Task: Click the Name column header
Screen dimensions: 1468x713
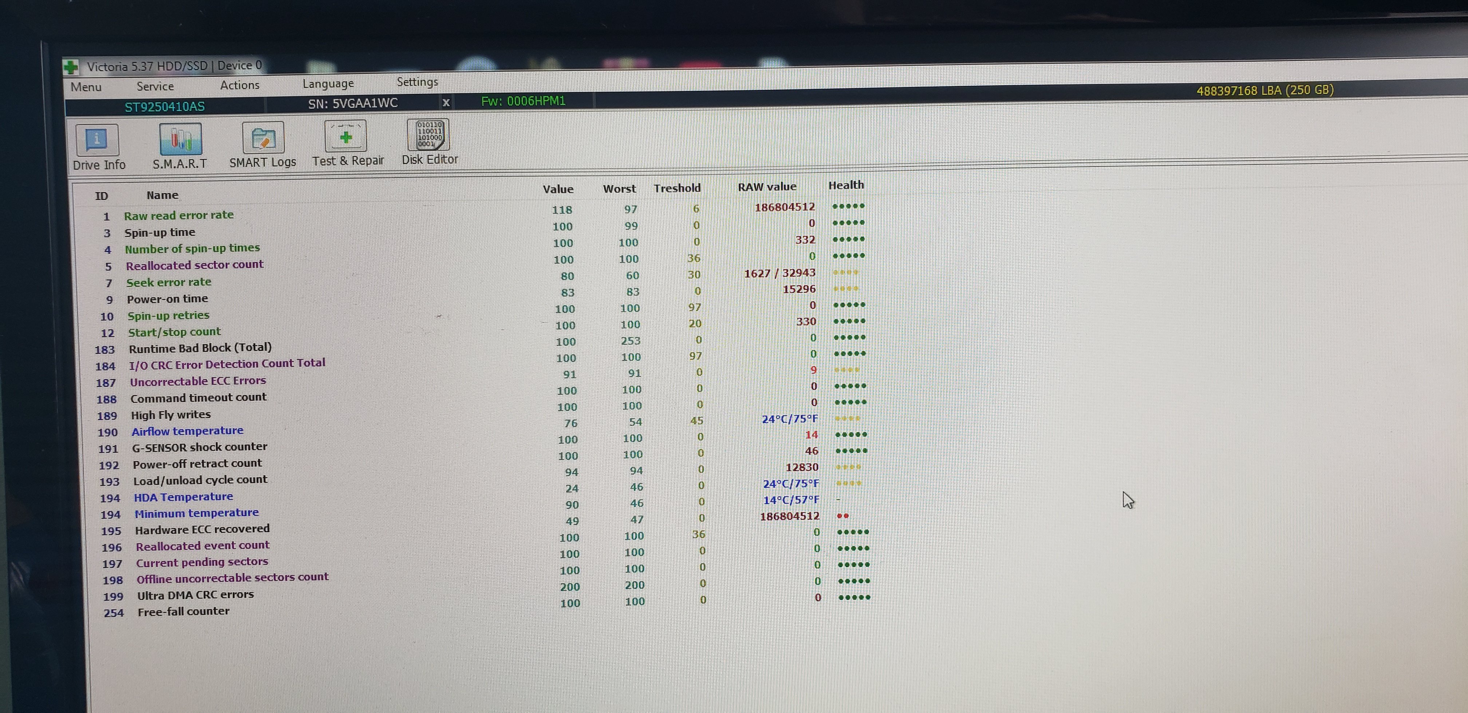Action: [x=162, y=195]
